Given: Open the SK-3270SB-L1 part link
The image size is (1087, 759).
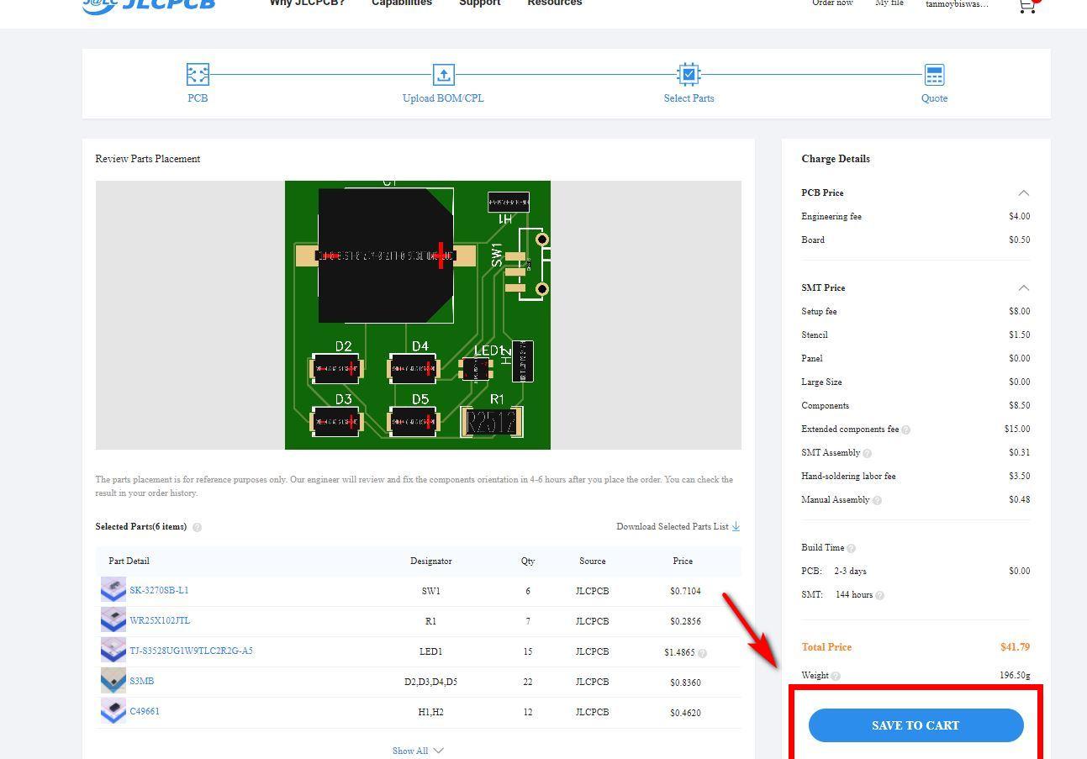Looking at the screenshot, I should [159, 590].
